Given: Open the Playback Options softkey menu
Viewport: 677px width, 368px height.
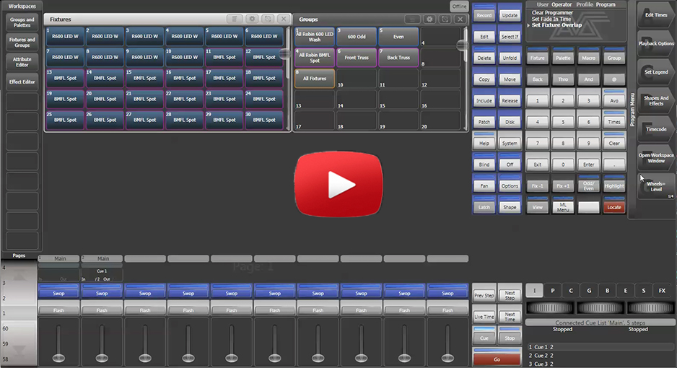Looking at the screenshot, I should pos(655,43).
